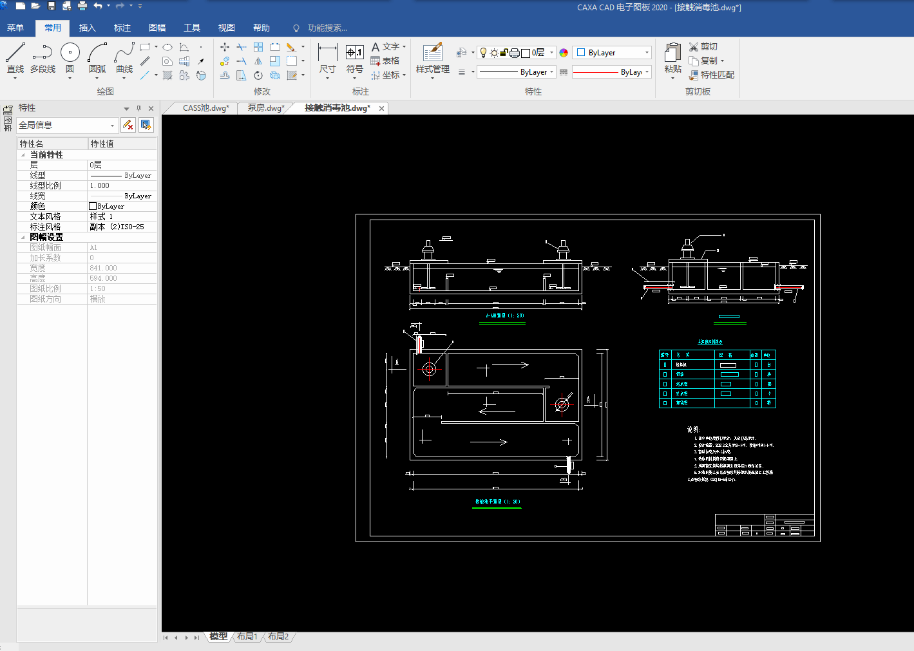Collapse the 当前特性 section
Viewport: 914px width, 651px height.
point(23,155)
